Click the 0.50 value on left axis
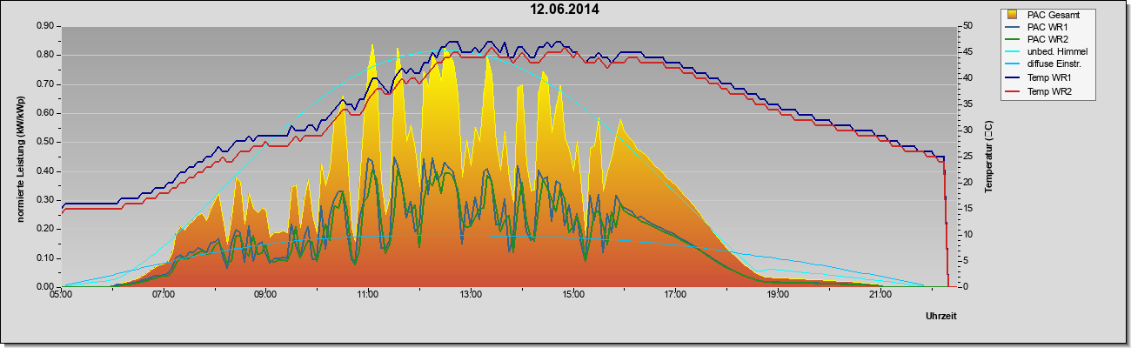1131x348 pixels. click(x=45, y=142)
